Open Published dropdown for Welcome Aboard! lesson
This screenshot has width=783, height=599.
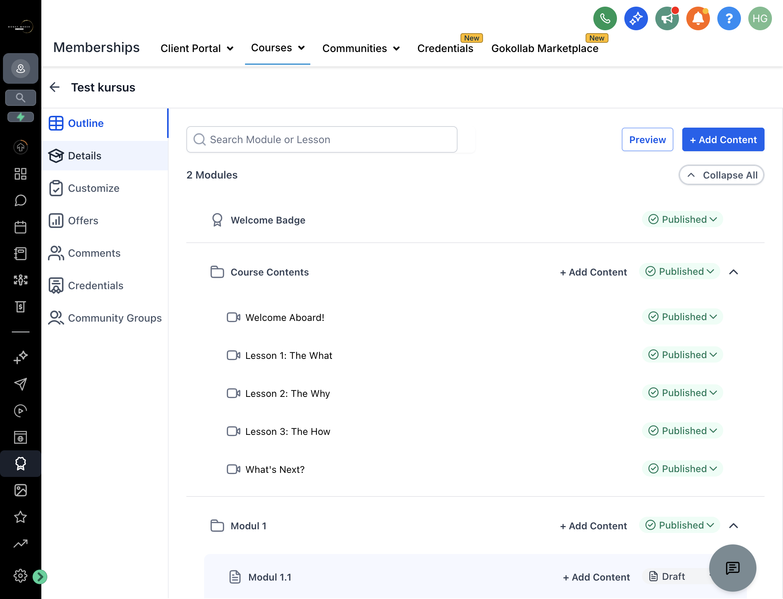click(683, 317)
